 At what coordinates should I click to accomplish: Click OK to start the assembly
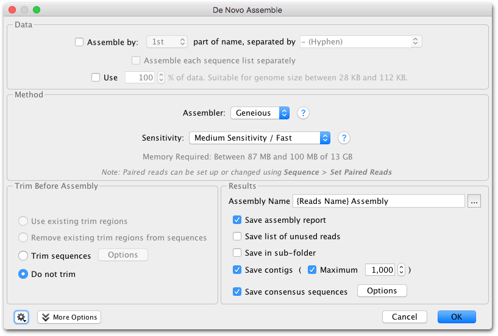457,317
